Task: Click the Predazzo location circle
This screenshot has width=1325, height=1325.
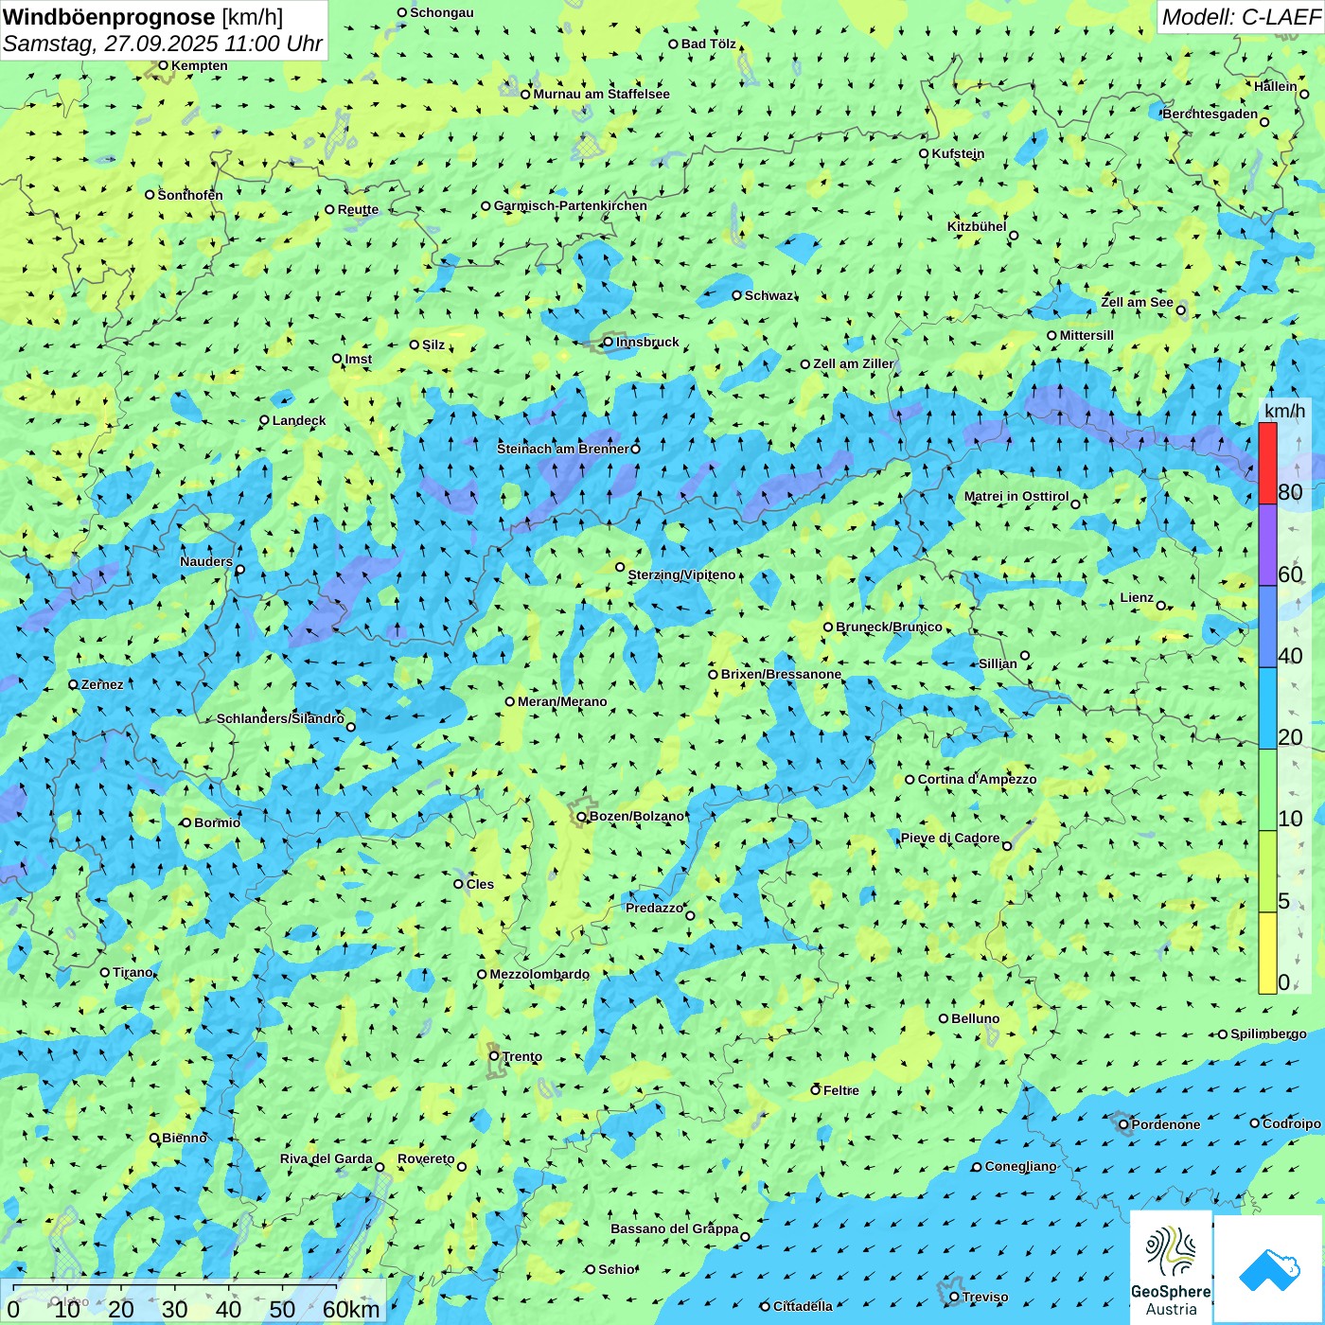Action: 690,915
